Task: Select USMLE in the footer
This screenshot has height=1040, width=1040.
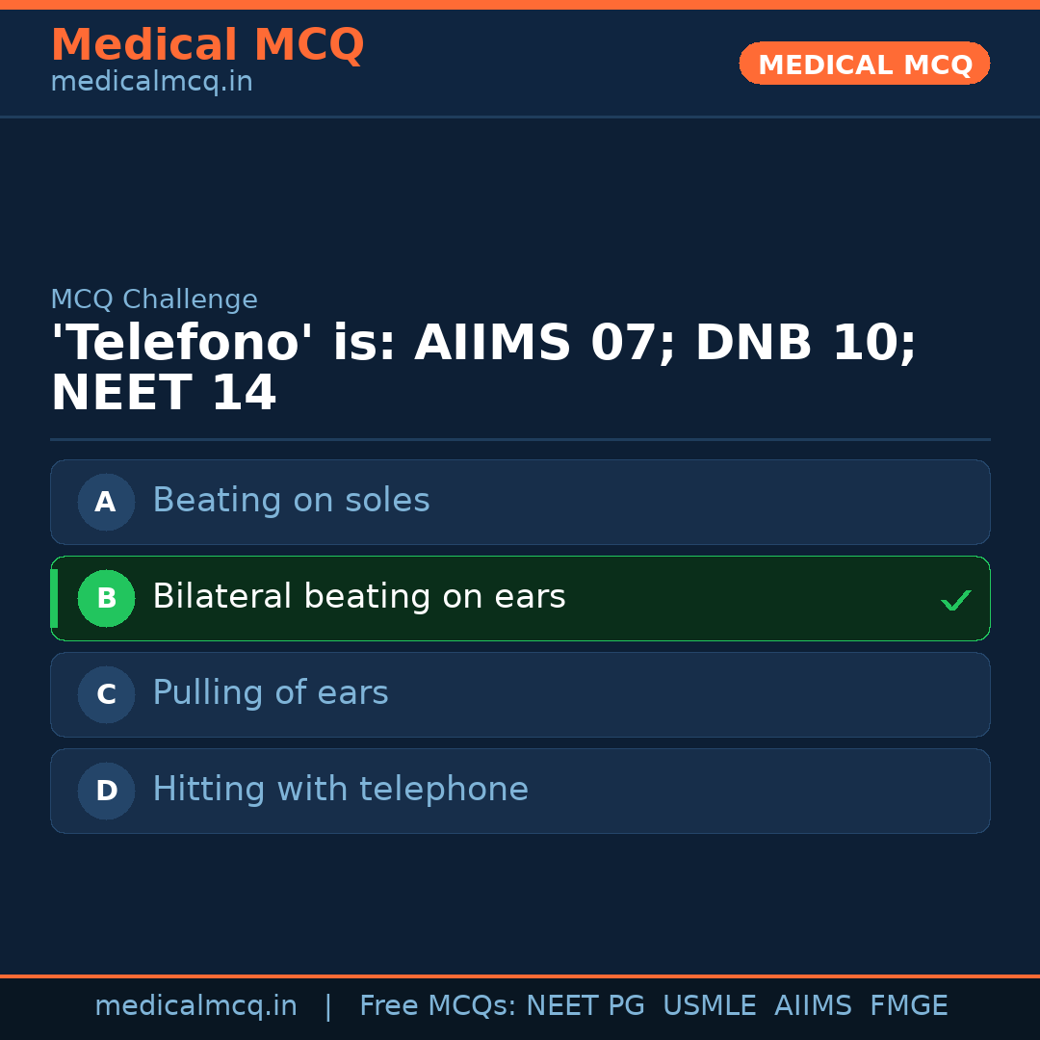Action: point(709,1006)
